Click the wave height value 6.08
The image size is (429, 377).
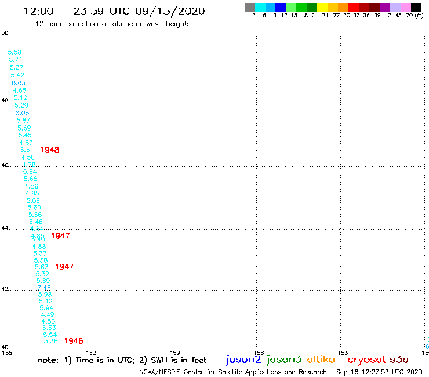click(x=22, y=113)
